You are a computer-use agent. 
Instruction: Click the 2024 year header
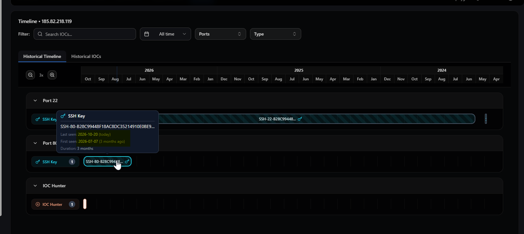click(x=442, y=70)
